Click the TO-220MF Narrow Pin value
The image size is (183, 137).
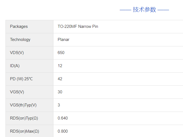point(78,26)
